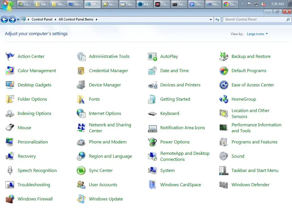Click the Desktop Gadgets icon

click(10, 85)
